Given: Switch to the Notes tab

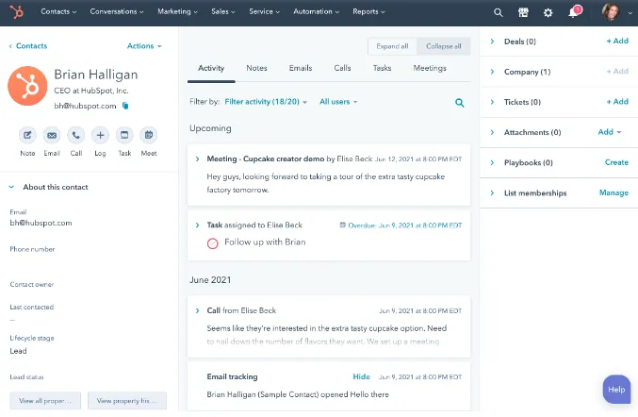Looking at the screenshot, I should tap(256, 69).
